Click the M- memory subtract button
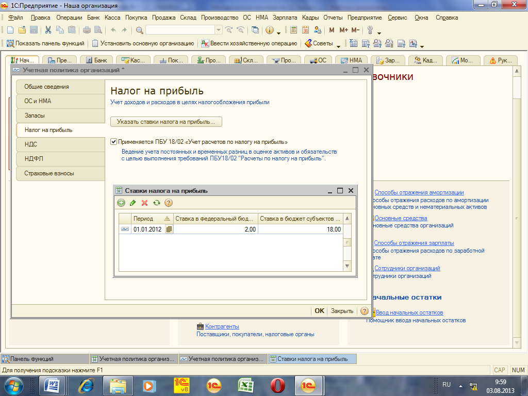Screen dimensions: 528x396 click(355, 30)
